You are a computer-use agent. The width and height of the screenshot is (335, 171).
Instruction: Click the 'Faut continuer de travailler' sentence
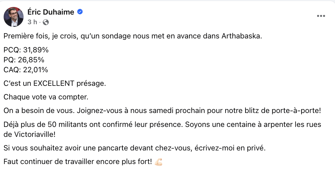click(x=78, y=162)
